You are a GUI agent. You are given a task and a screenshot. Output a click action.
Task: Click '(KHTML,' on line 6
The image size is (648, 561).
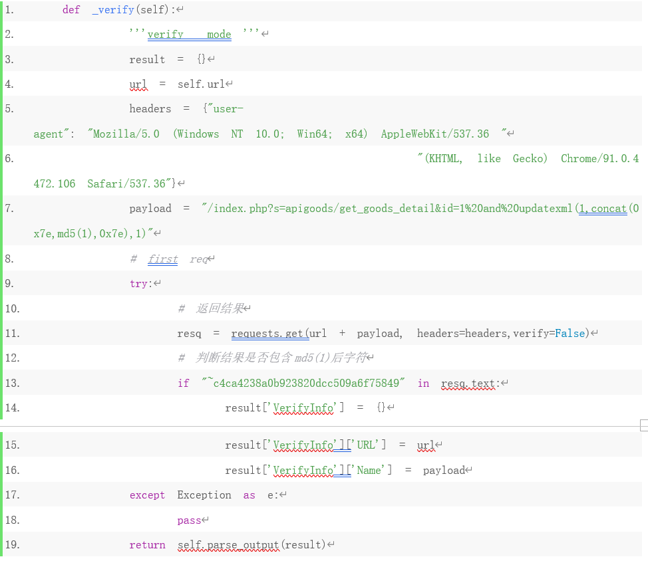click(444, 158)
